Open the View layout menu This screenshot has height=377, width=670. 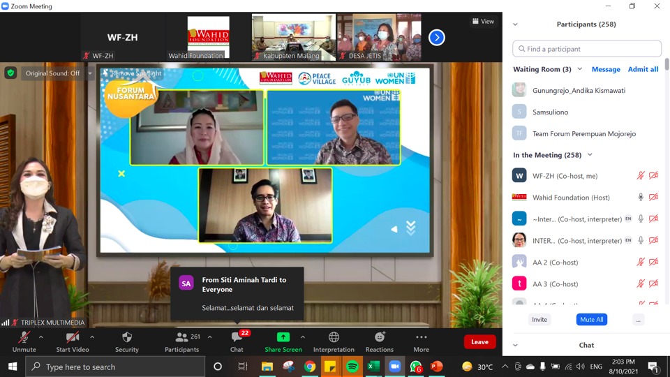(483, 21)
